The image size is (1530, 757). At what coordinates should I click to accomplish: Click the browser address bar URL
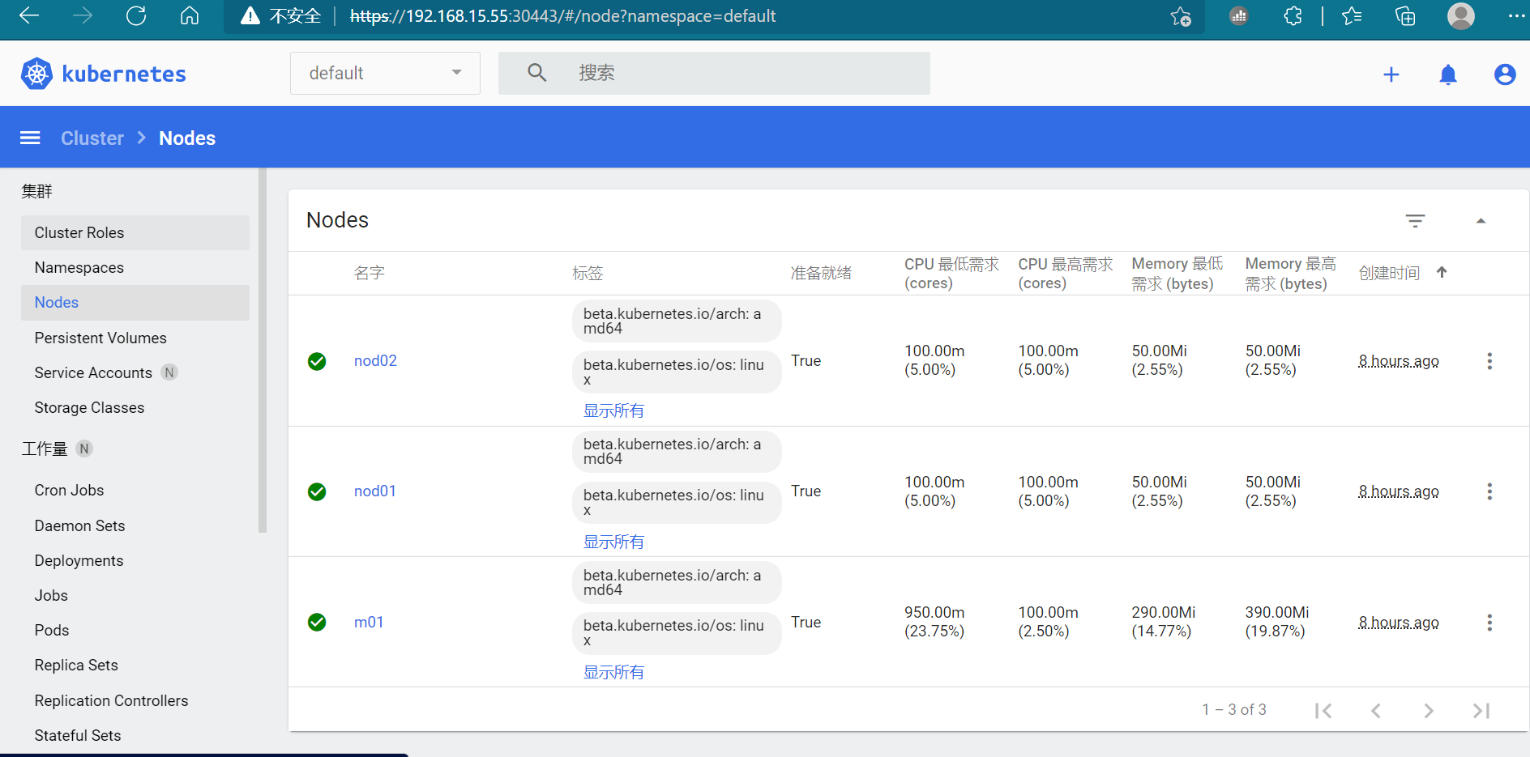(562, 16)
